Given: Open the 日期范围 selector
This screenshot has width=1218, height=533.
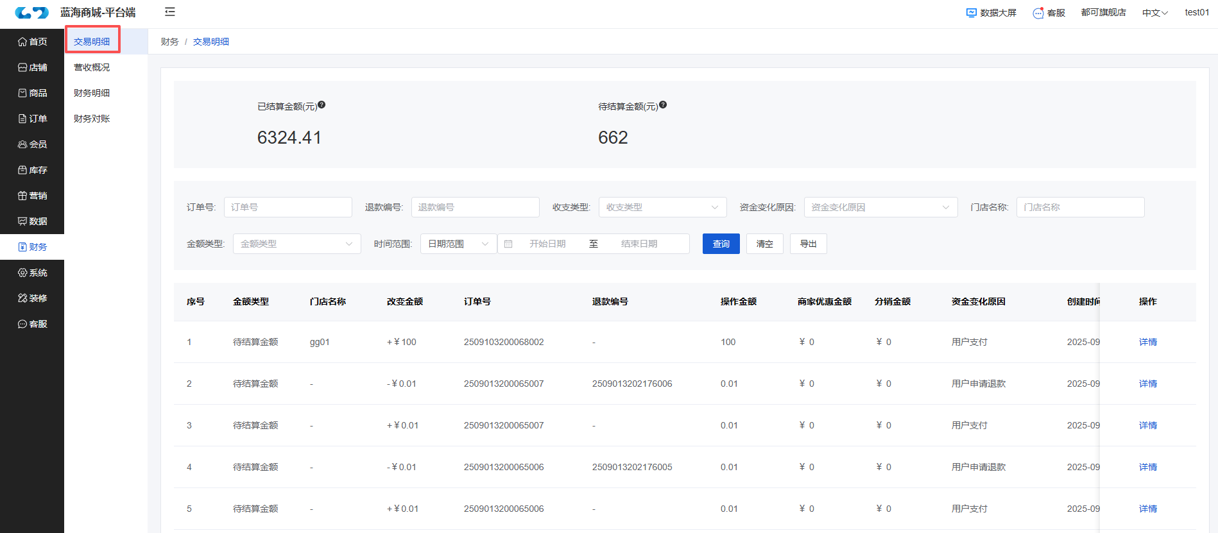Looking at the screenshot, I should click(x=458, y=244).
